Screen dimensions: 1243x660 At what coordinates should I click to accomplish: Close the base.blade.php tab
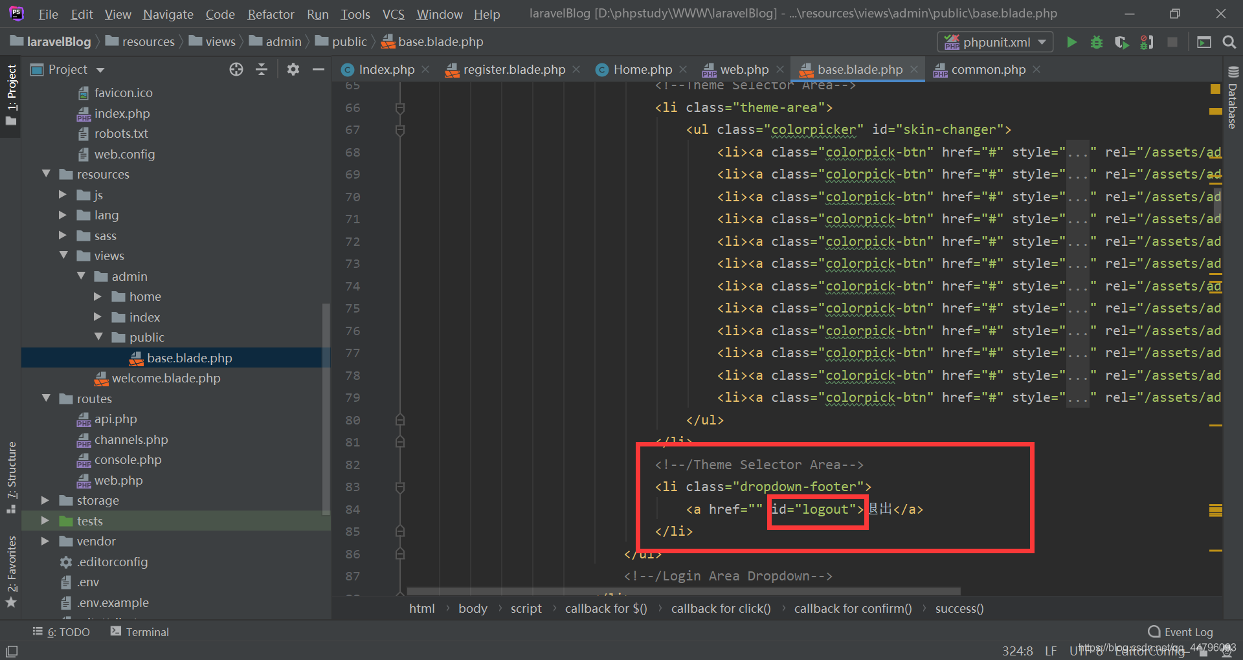tap(913, 69)
